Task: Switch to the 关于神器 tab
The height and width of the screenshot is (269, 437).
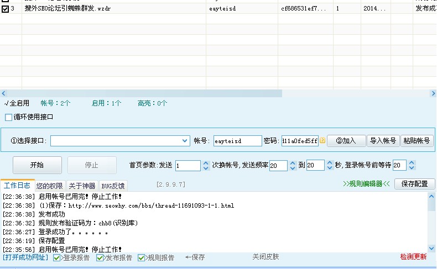Action: click(x=82, y=186)
